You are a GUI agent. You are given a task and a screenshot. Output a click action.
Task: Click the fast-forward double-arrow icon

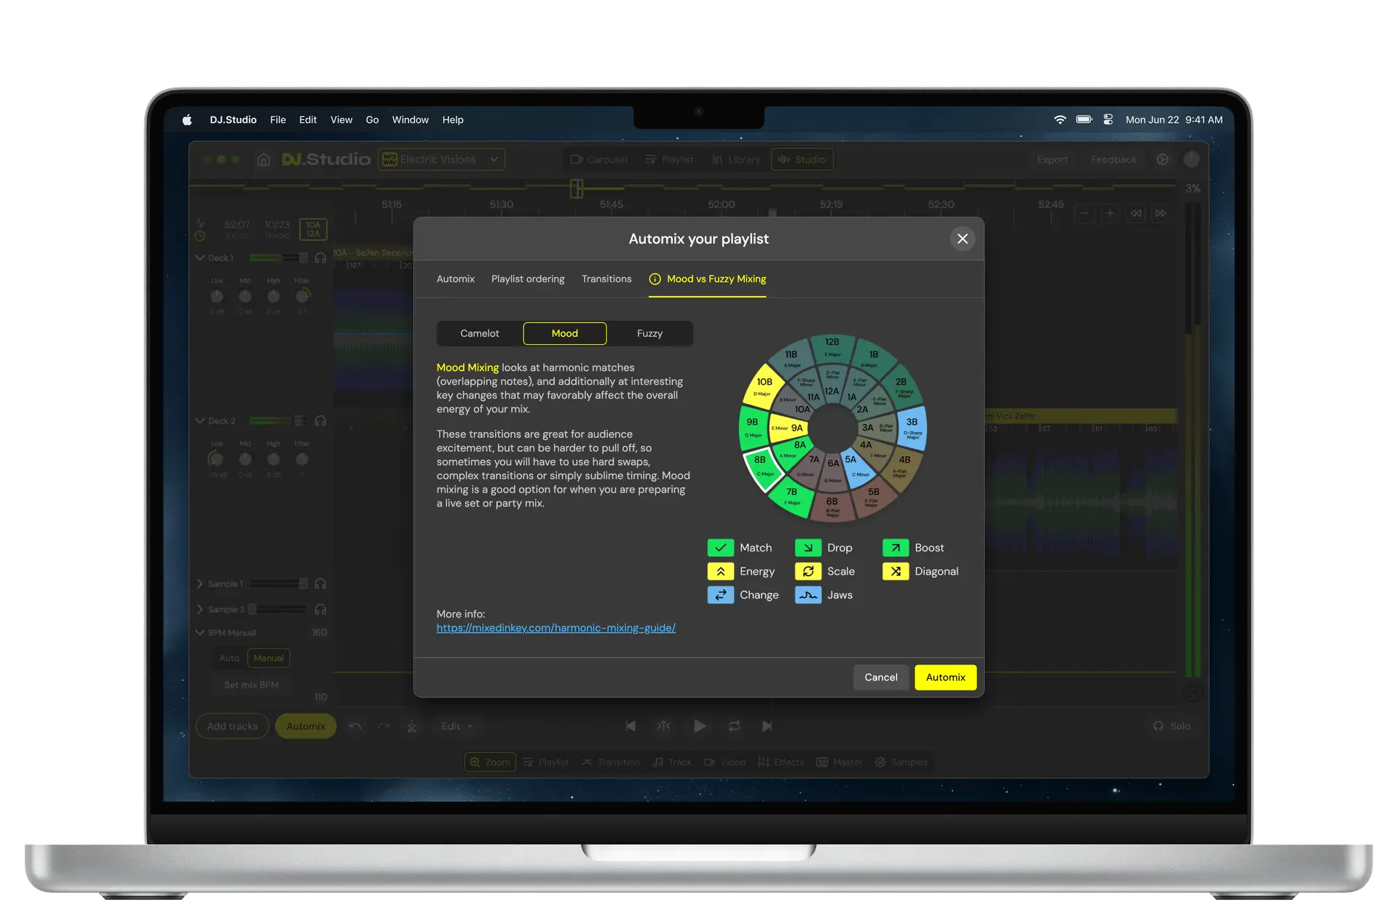tap(1161, 213)
